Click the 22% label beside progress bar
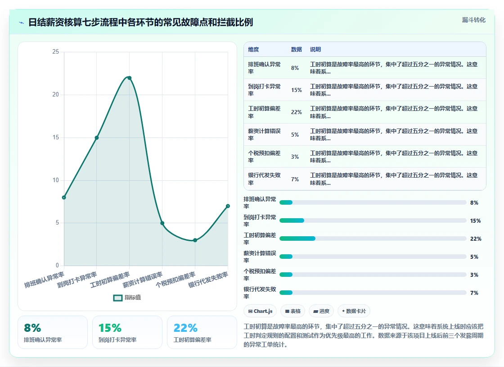Screen dimensions: 504x367 [x=476, y=239]
